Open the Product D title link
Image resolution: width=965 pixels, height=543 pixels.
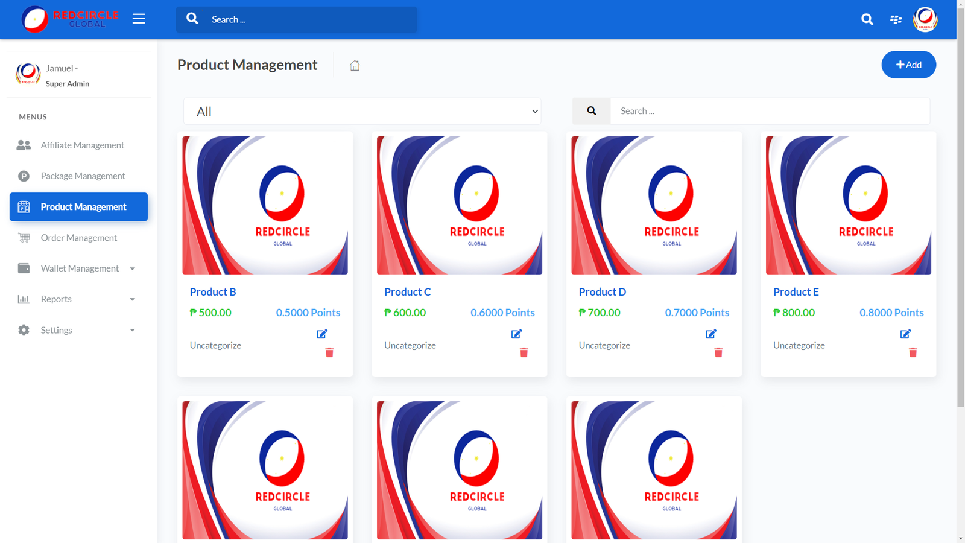[x=603, y=292]
